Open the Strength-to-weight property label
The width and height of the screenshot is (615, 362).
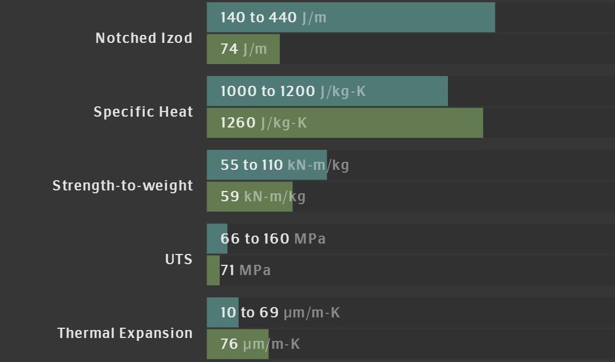pos(123,186)
